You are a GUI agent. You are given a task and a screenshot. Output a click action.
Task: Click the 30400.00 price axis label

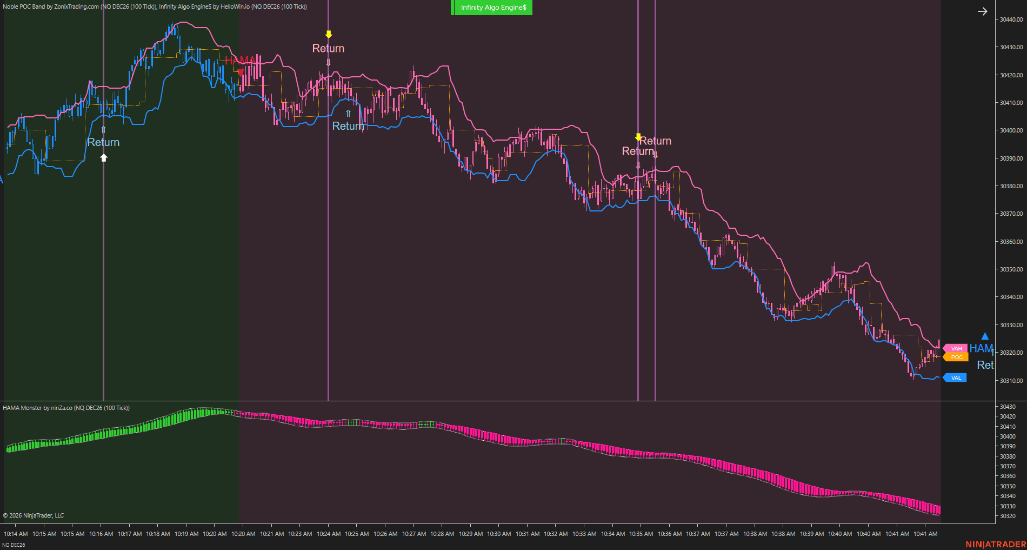(1011, 130)
